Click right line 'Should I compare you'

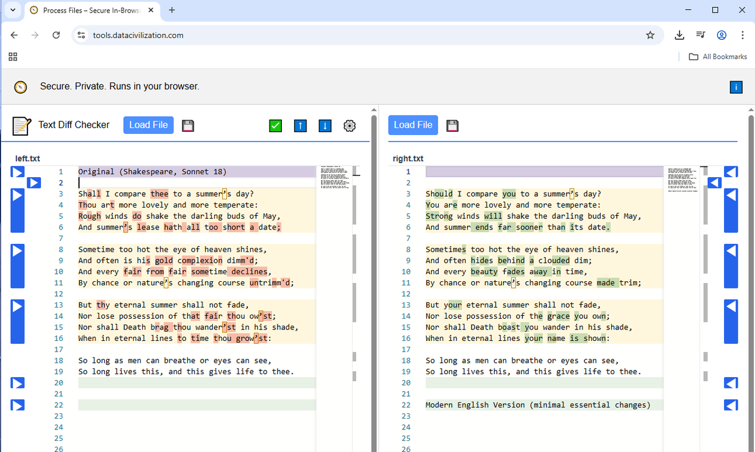pyautogui.click(x=513, y=194)
